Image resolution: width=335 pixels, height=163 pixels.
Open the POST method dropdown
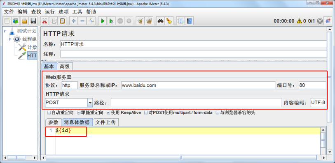point(90,103)
